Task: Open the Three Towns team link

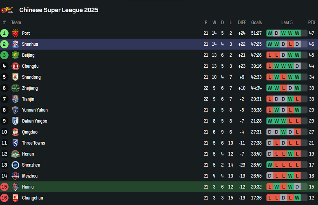Action: tap(33, 143)
